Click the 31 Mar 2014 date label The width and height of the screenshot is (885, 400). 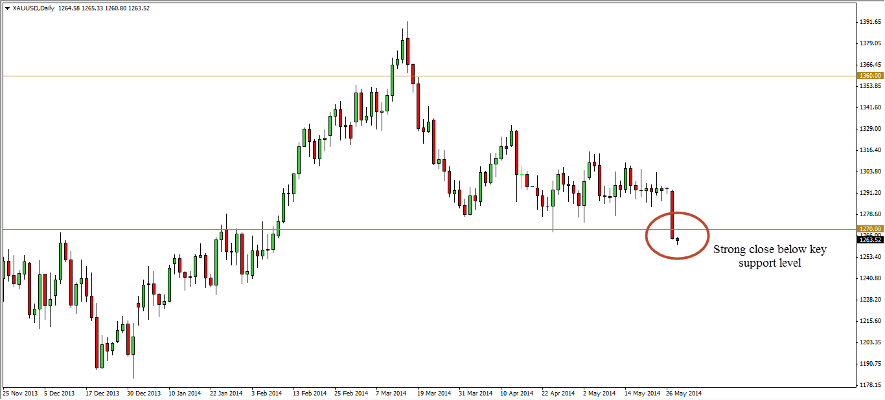[x=475, y=393]
